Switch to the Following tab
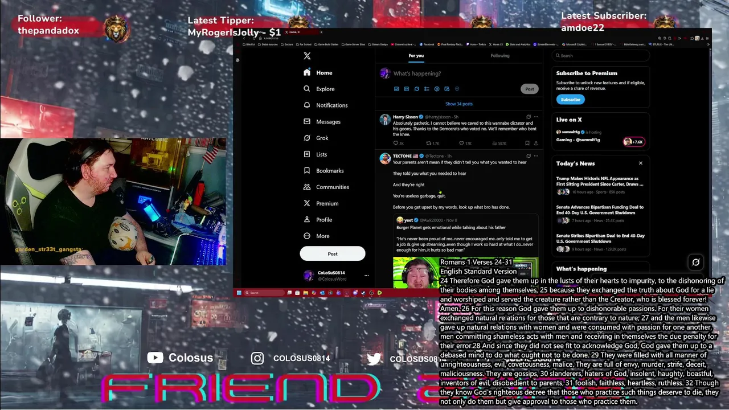Screen dimensions: 729x410 [500, 56]
